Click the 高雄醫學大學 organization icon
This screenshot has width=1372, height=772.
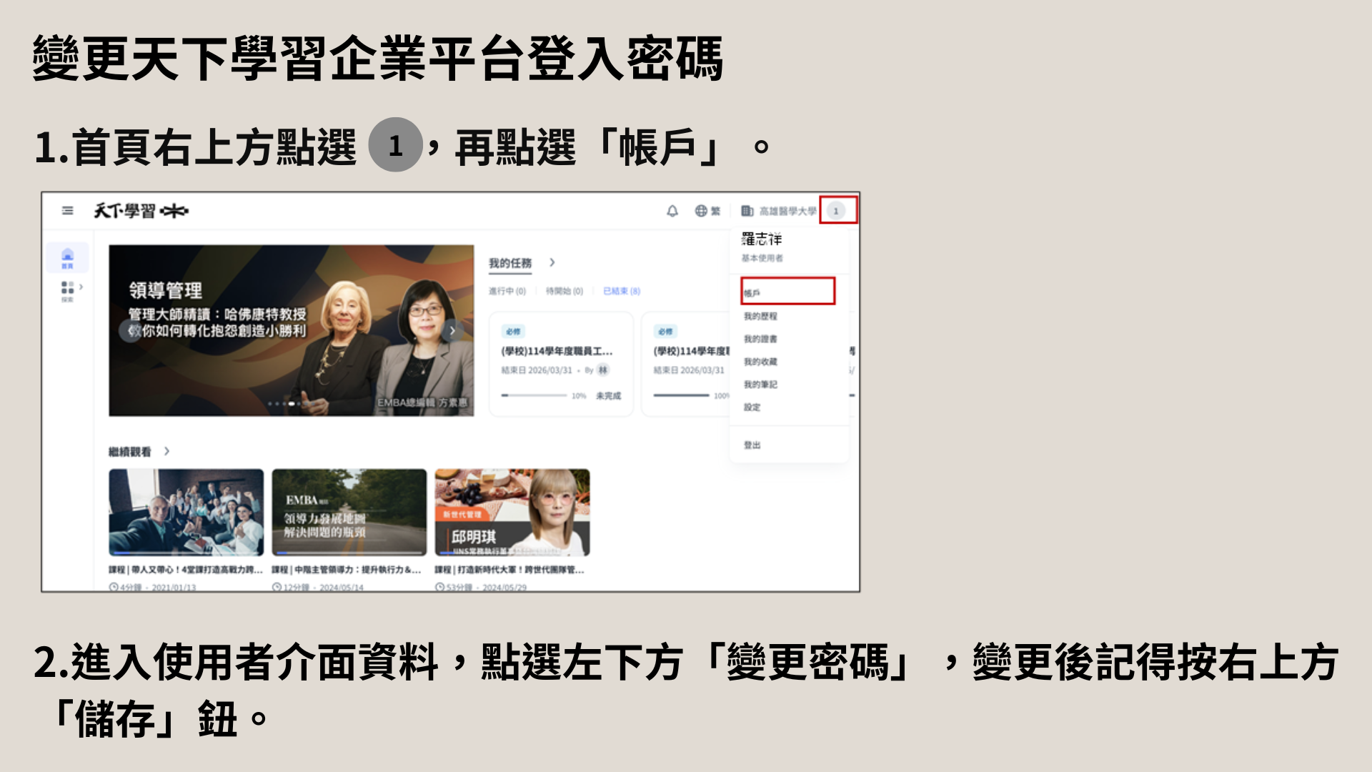[x=747, y=211]
